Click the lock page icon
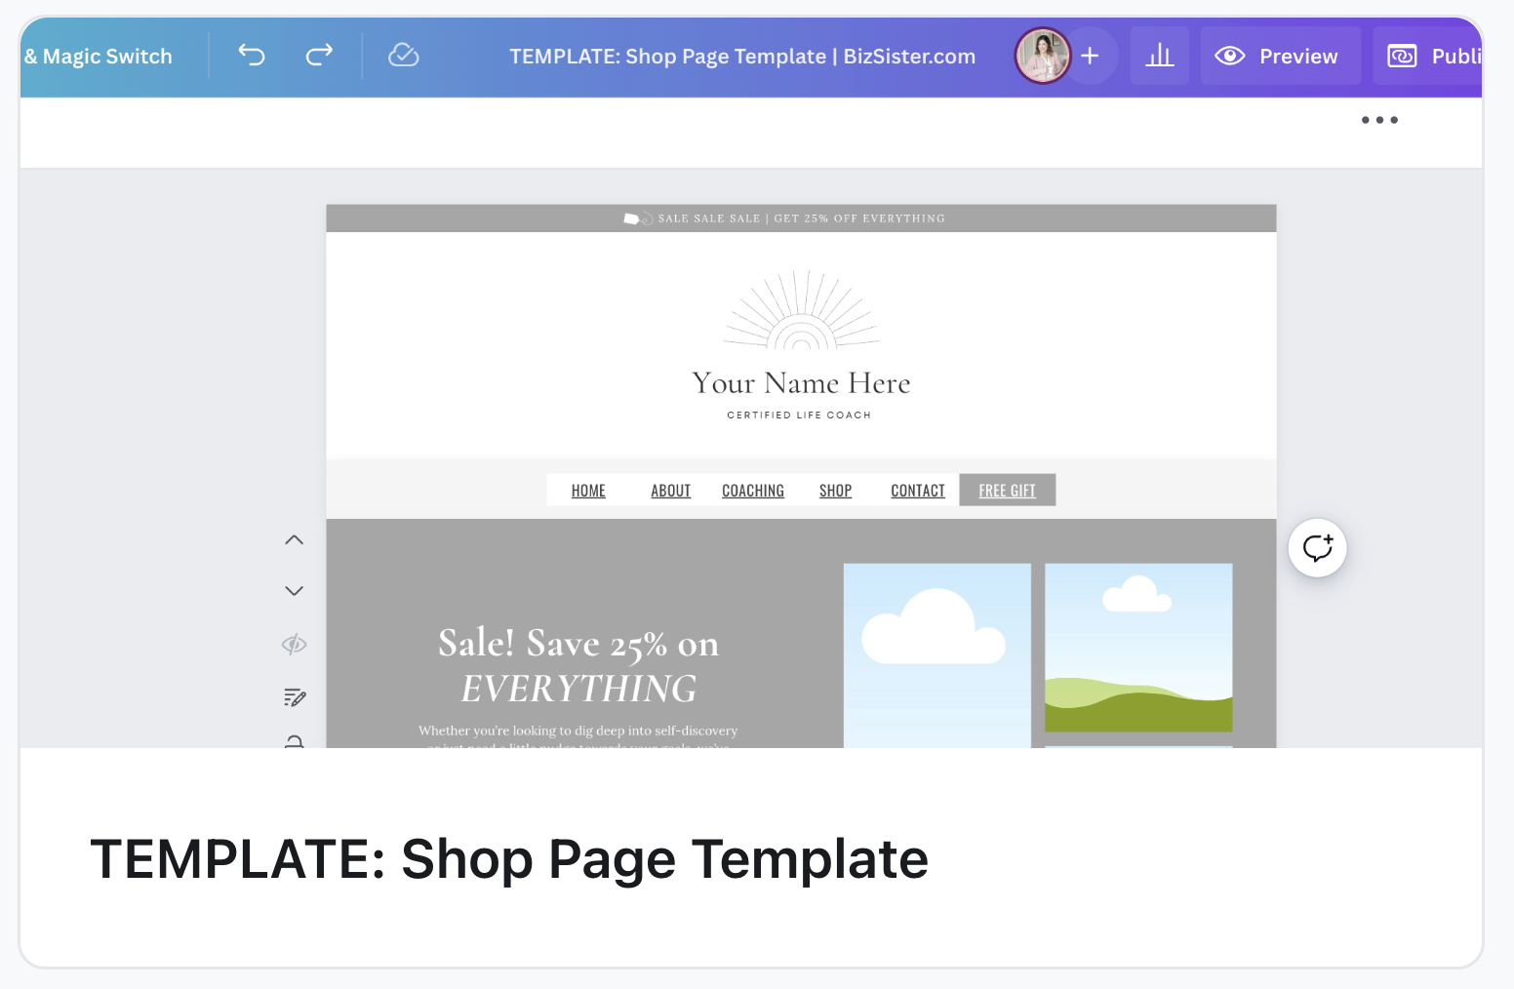 click(294, 741)
